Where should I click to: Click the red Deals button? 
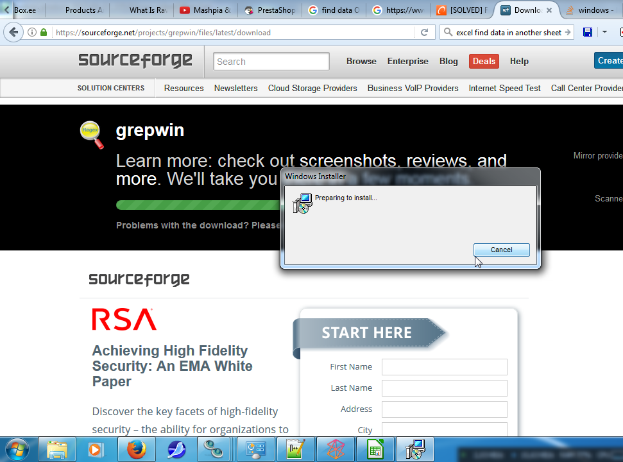tap(484, 61)
